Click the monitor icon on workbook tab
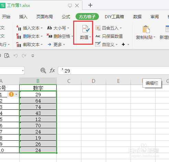Screen dimensions: 169x162 (70, 6)
